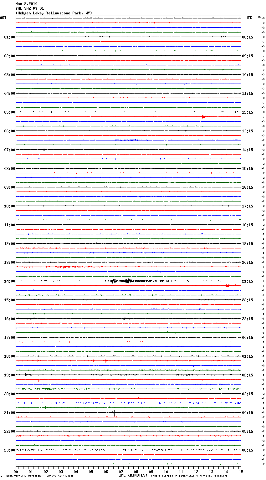Click the '02:15' UTC time label

tap(248, 375)
